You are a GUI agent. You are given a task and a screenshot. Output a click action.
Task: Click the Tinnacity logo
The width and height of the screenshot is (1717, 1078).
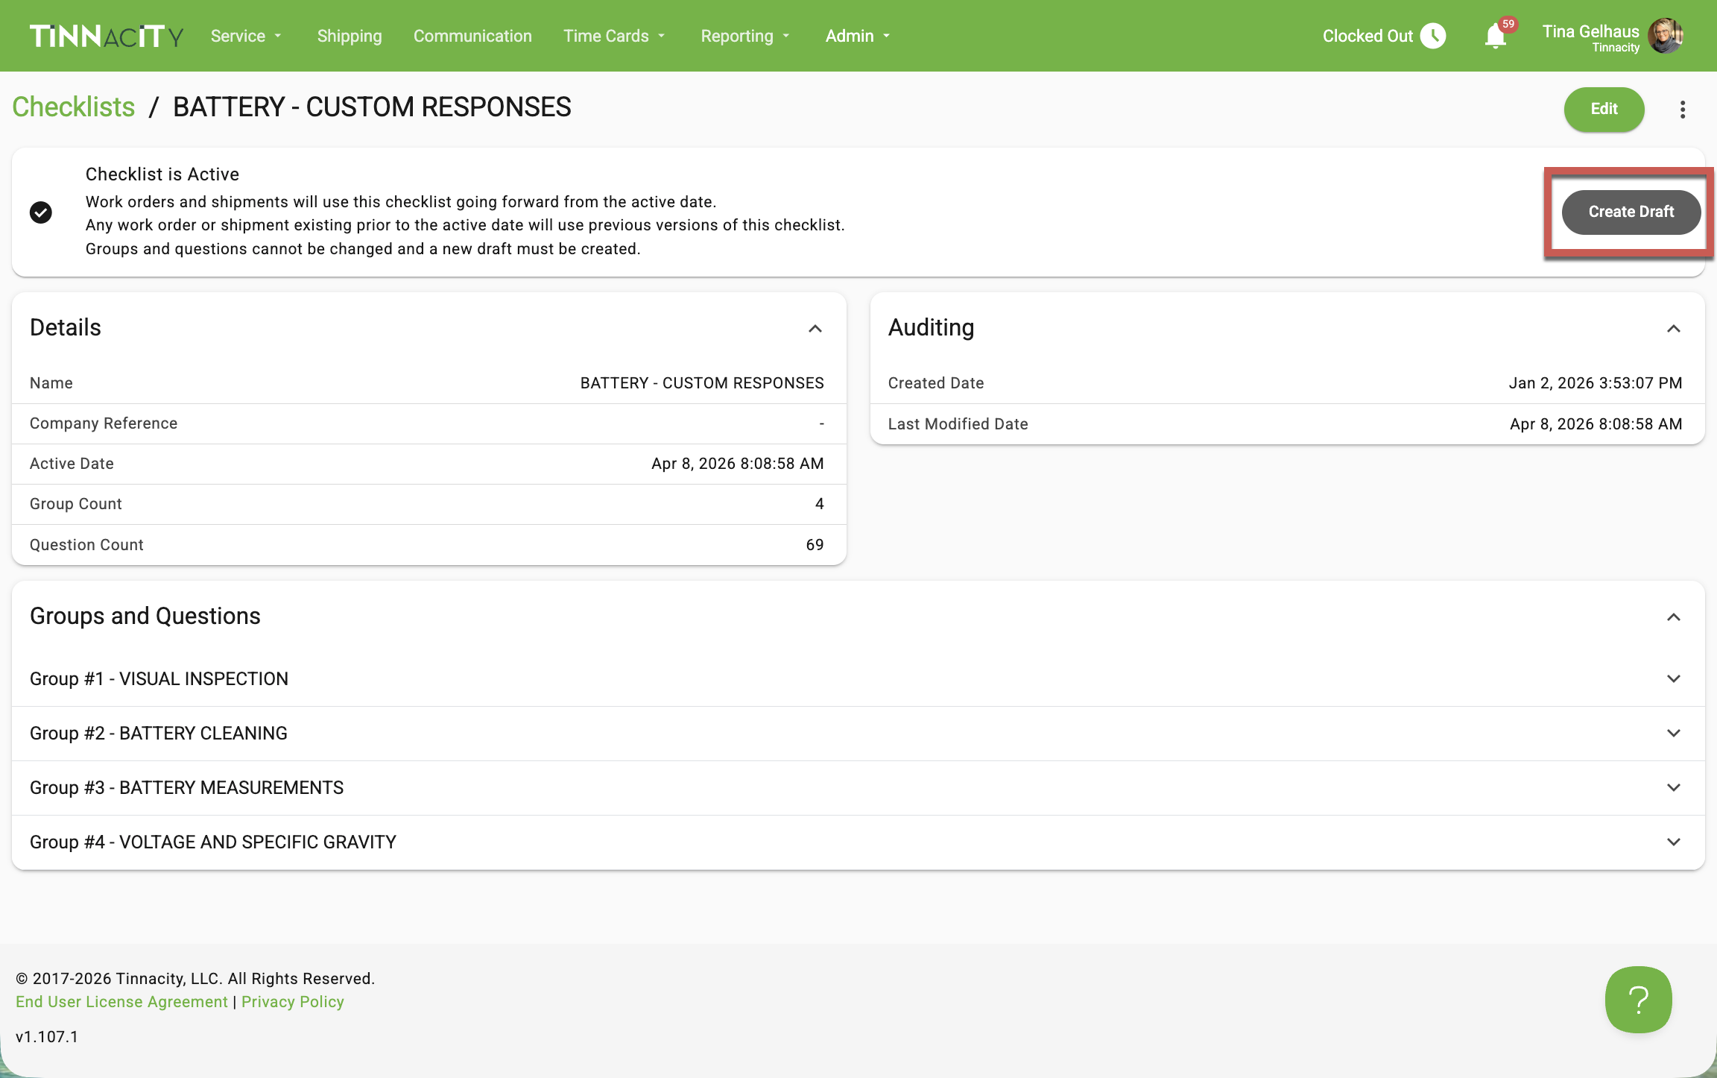[106, 36]
